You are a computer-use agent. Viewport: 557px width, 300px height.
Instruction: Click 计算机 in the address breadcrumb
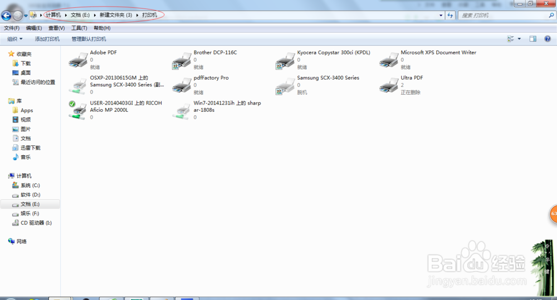point(53,15)
